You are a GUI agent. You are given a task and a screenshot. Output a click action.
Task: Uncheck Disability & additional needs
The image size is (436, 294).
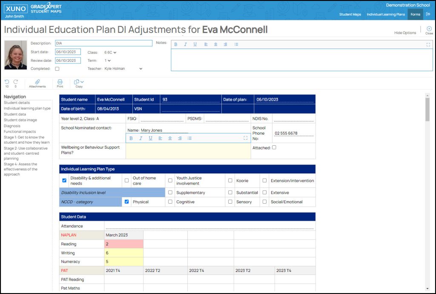[64, 181]
